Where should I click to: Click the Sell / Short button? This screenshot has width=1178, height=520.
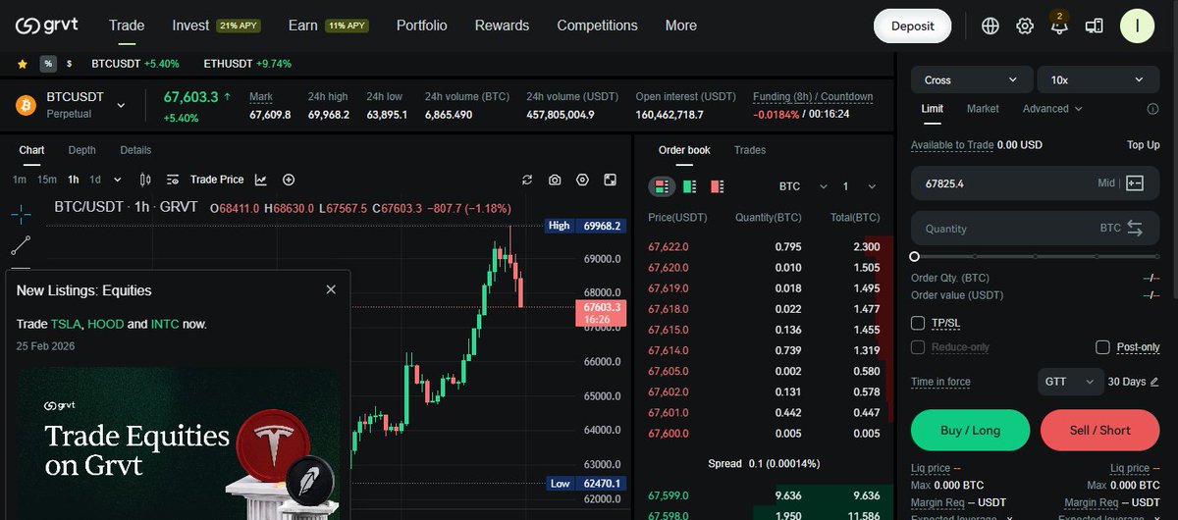tap(1099, 430)
